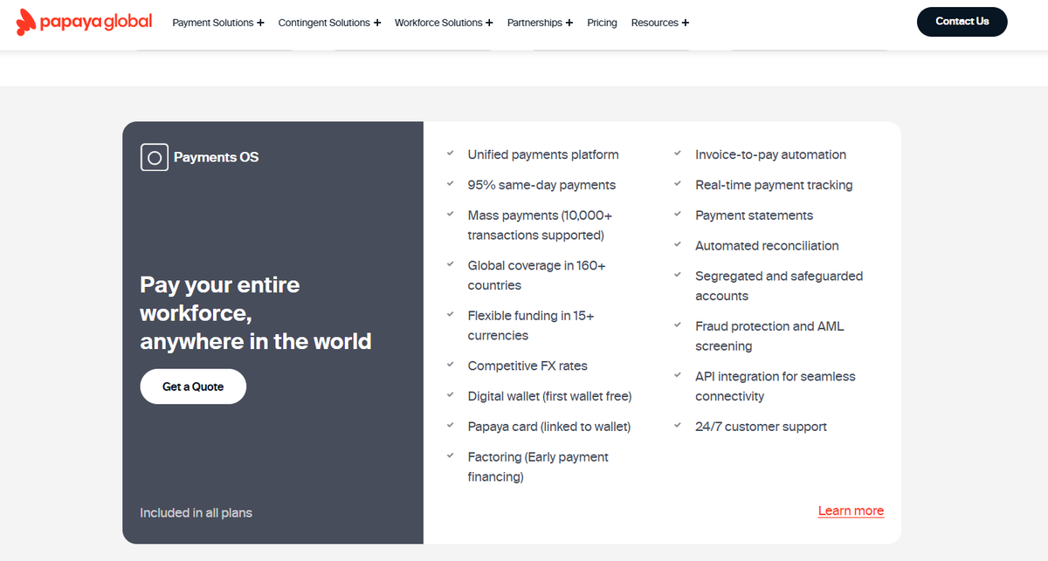The width and height of the screenshot is (1048, 561).
Task: Click checkmark beside Global coverage in 160+ countries
Action: pyautogui.click(x=450, y=264)
